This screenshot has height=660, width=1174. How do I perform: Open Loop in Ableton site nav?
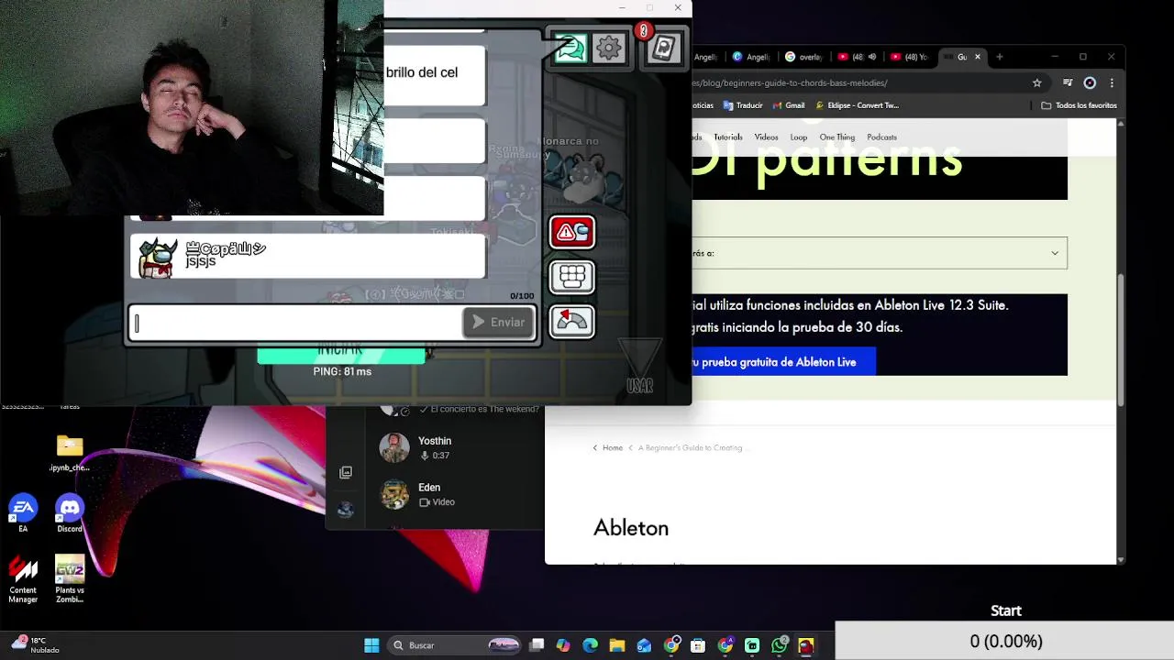(799, 137)
